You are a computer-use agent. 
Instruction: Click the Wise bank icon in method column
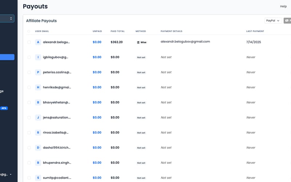(x=138, y=42)
